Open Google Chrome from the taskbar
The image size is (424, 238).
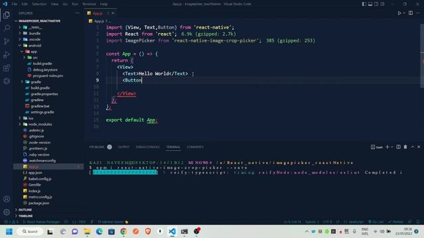124,231
